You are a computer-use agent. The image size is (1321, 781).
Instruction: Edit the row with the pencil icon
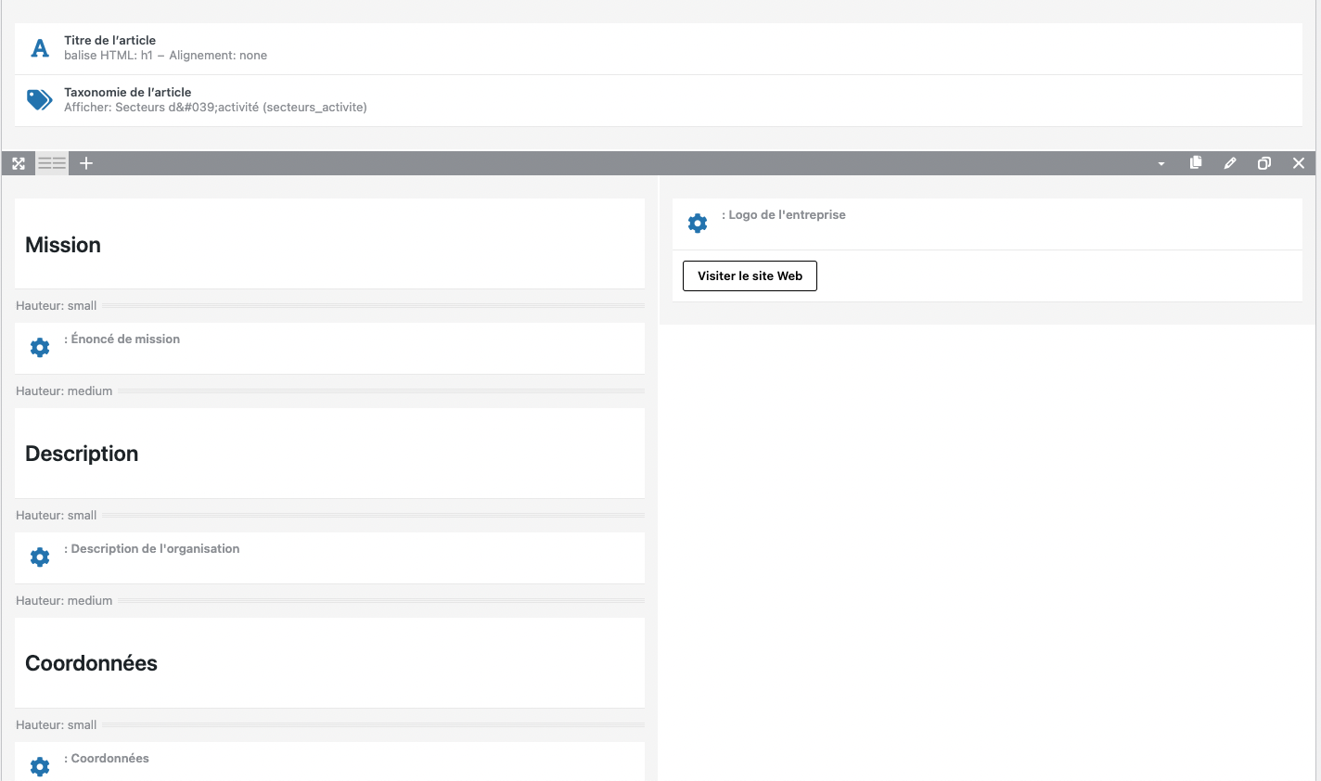click(x=1229, y=163)
